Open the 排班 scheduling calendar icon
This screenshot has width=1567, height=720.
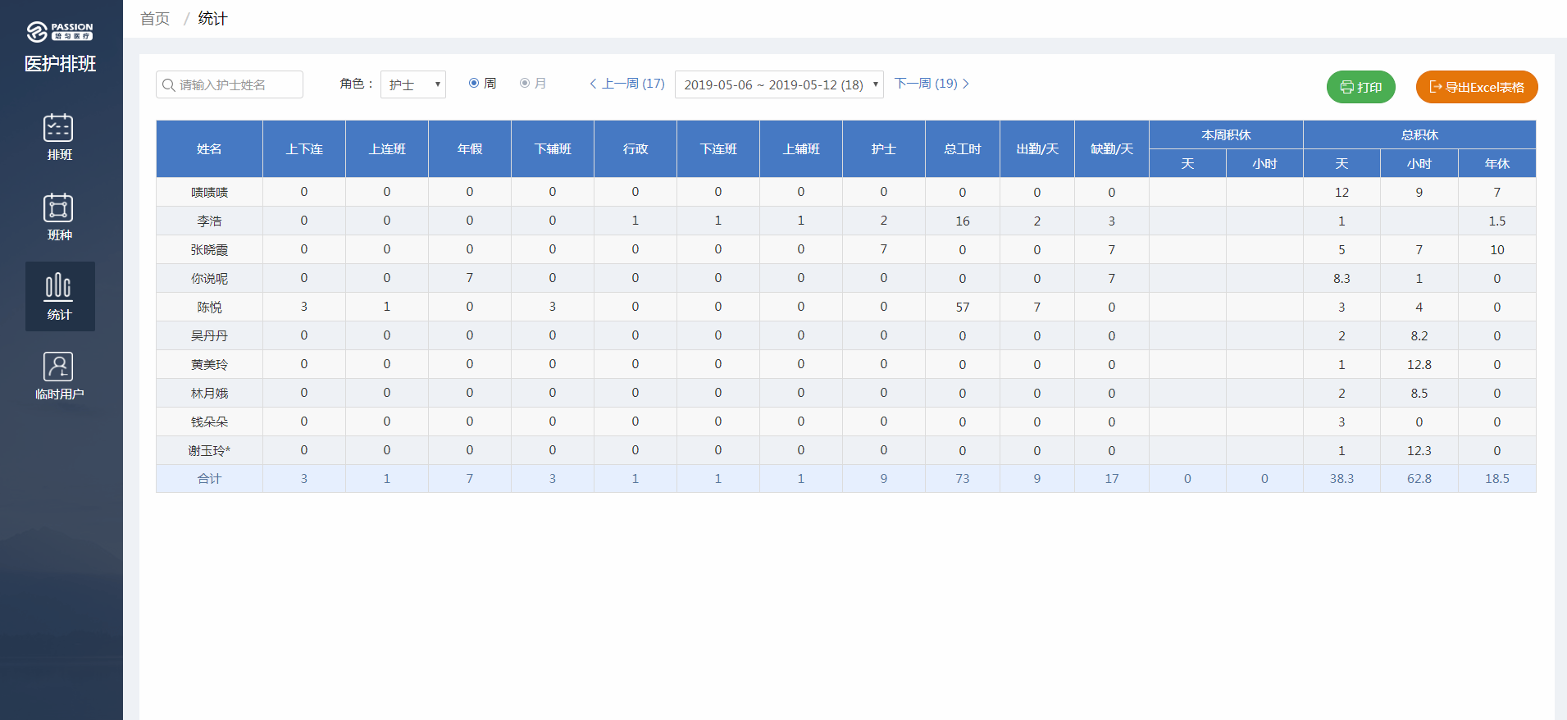(x=58, y=129)
